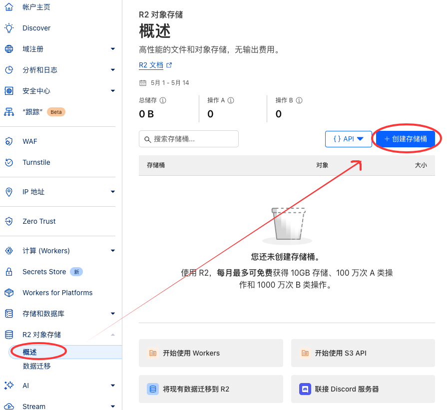Click the 联接 Discord 服务器 card
Screen dimensions: 447x410
coord(363,389)
